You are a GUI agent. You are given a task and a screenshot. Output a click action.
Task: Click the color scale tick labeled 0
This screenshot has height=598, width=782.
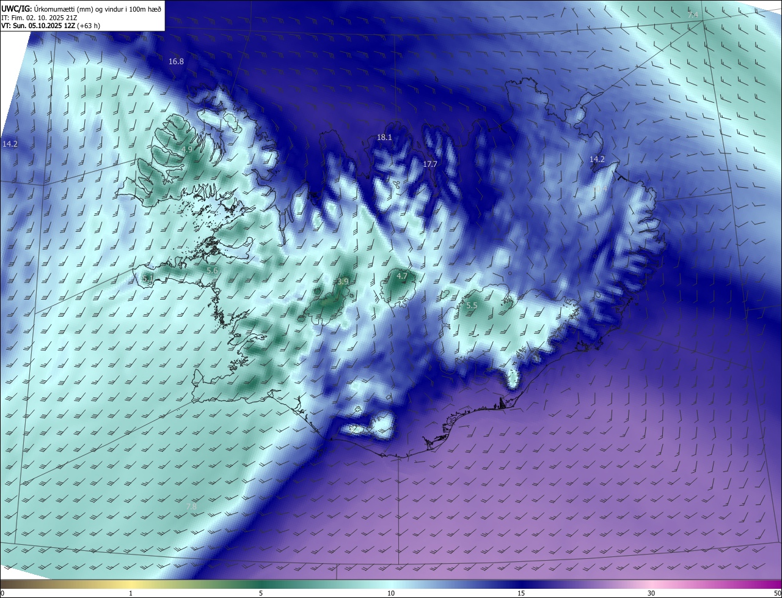(x=2, y=593)
